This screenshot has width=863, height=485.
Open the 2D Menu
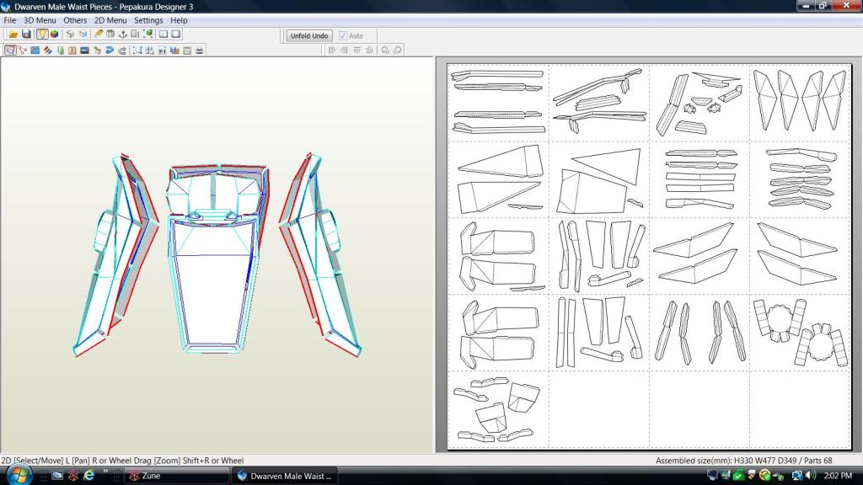tap(110, 20)
